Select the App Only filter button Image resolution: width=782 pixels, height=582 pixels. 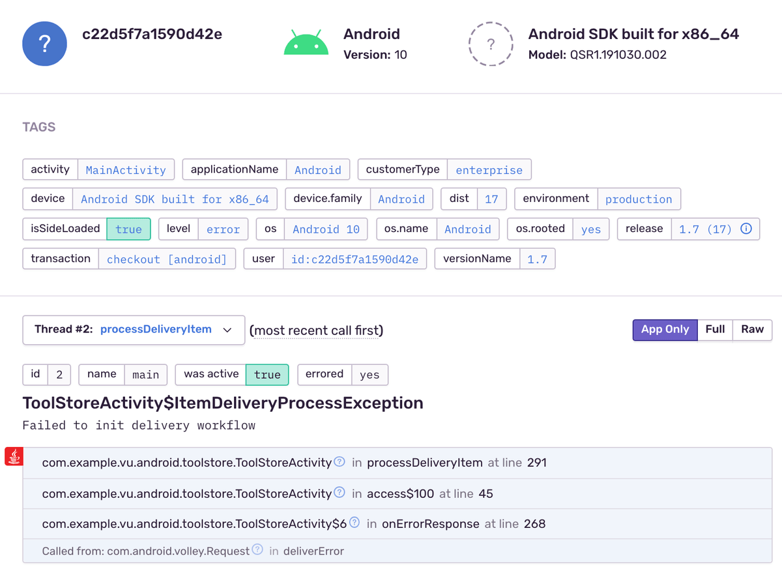point(665,330)
